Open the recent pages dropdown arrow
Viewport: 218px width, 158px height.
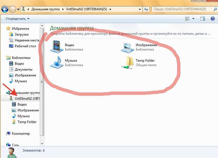click(18, 10)
